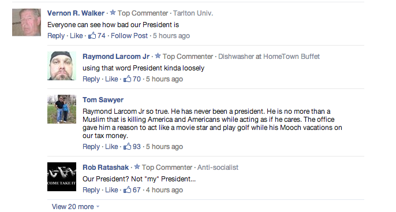The width and height of the screenshot is (396, 212).
Task: Click thumbs-up icon with 74 likes
Action: pyautogui.click(x=92, y=35)
